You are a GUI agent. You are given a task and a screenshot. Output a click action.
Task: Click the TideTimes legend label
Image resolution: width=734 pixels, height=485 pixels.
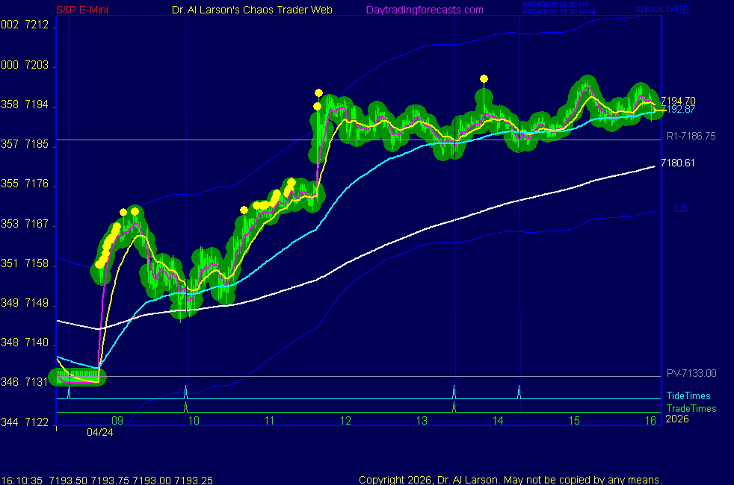(x=688, y=396)
